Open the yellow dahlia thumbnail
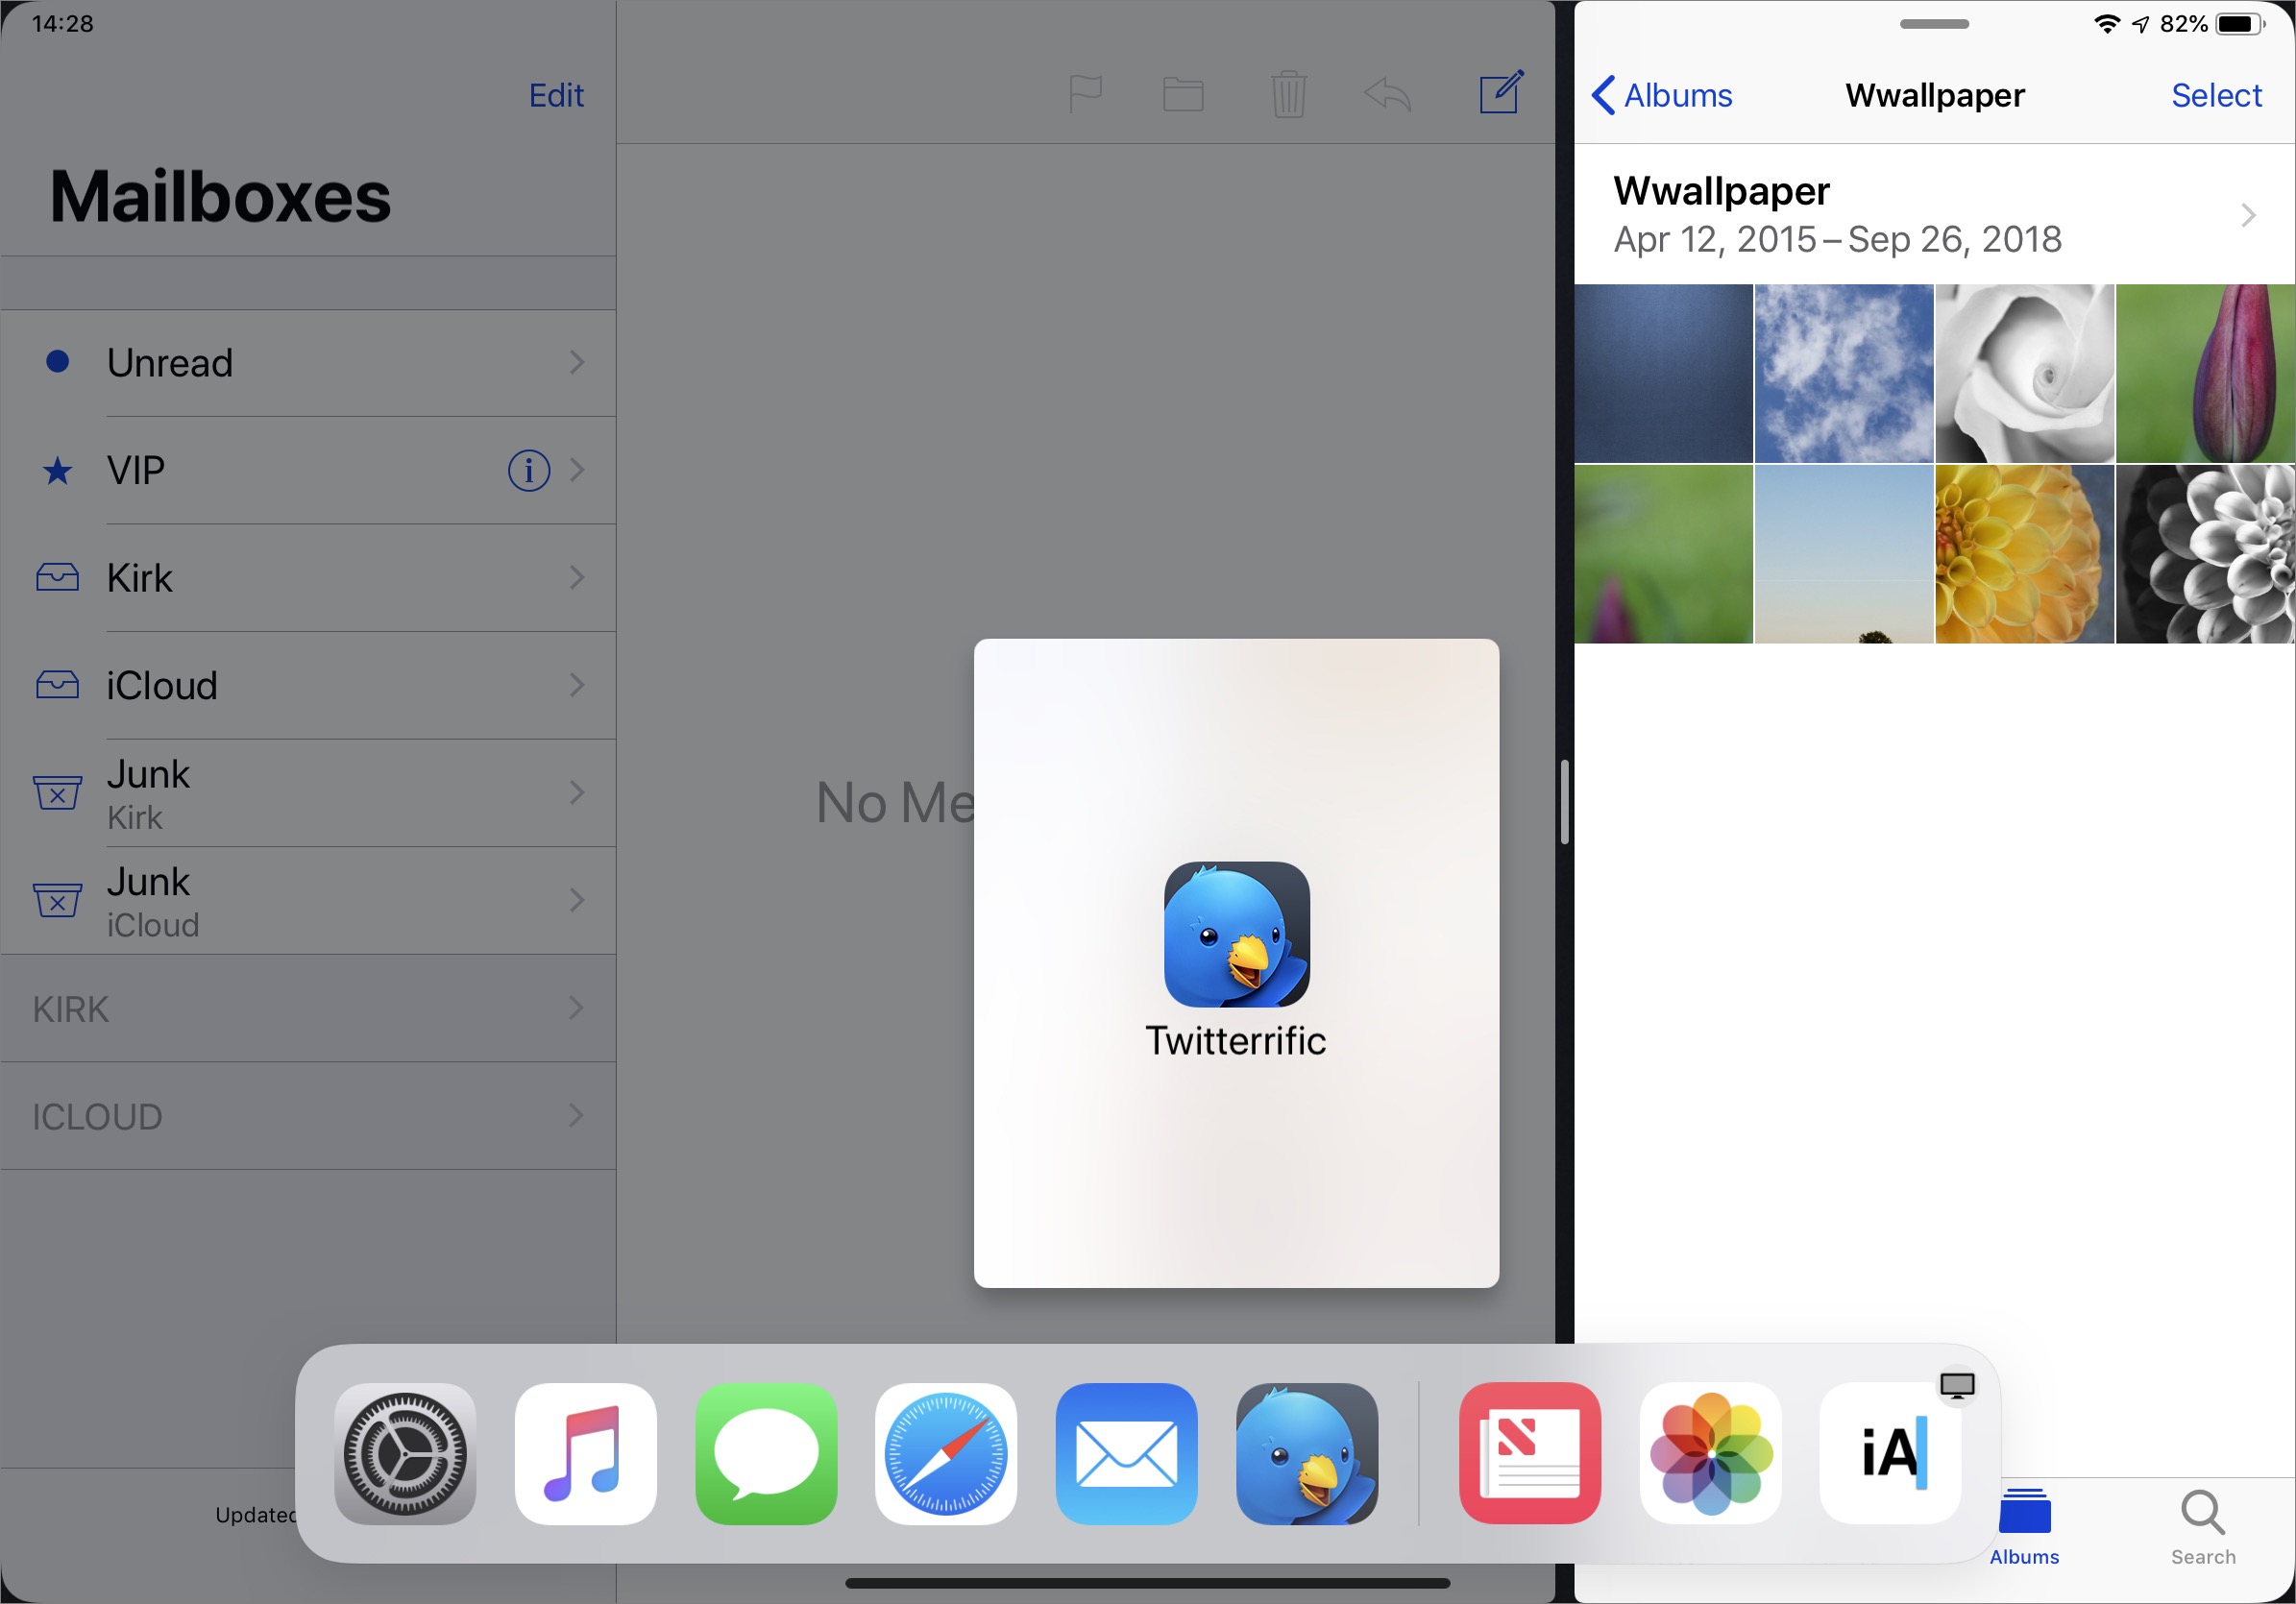The image size is (2296, 1604). (x=2025, y=554)
